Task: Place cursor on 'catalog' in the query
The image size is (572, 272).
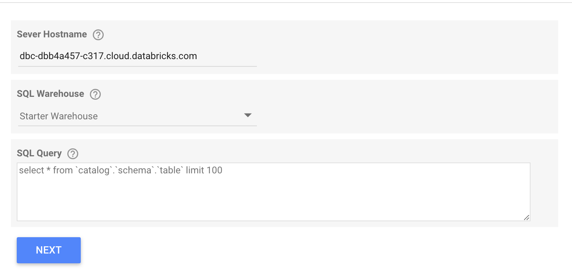Action: (x=94, y=170)
